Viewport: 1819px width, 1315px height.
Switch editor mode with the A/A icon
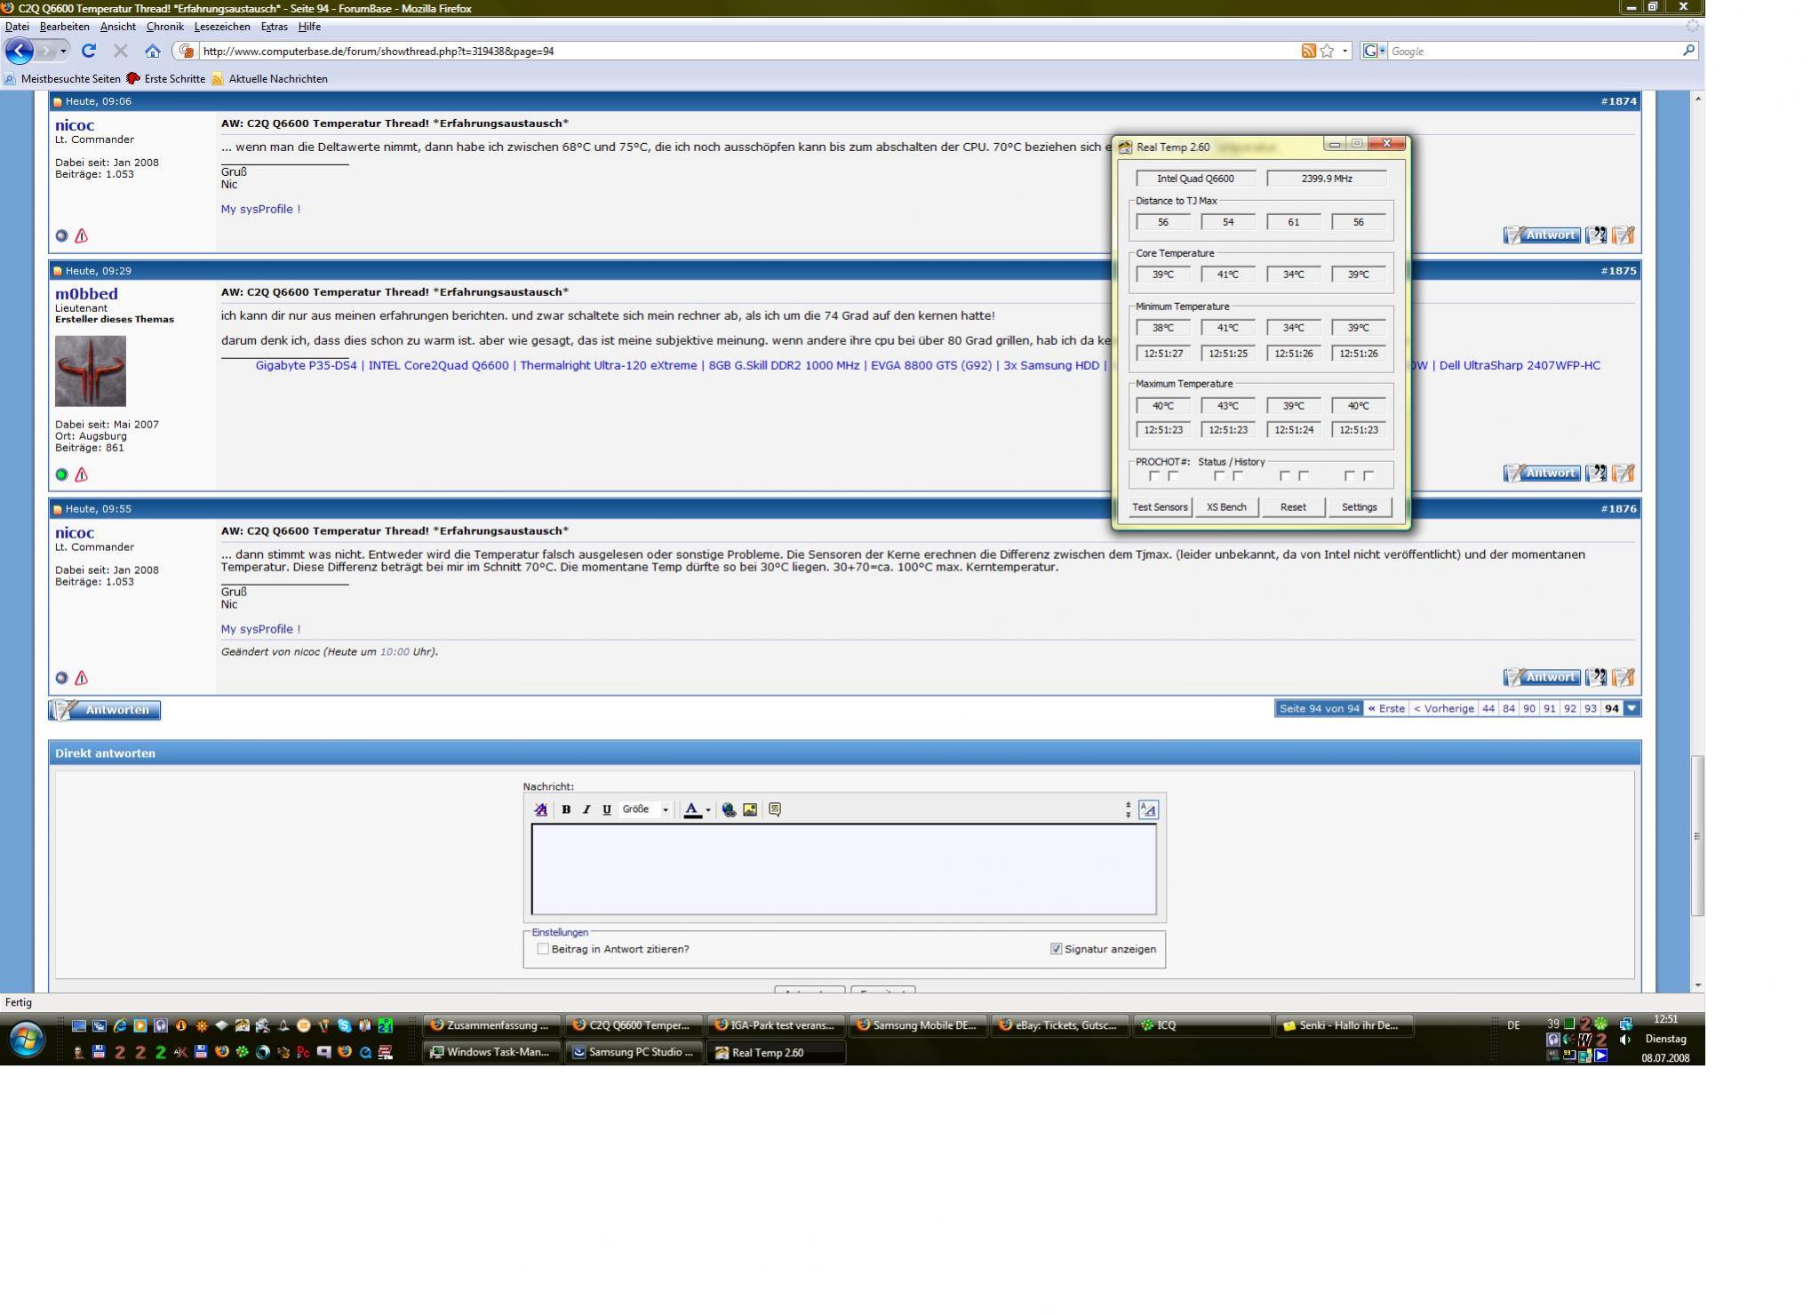coord(1148,809)
